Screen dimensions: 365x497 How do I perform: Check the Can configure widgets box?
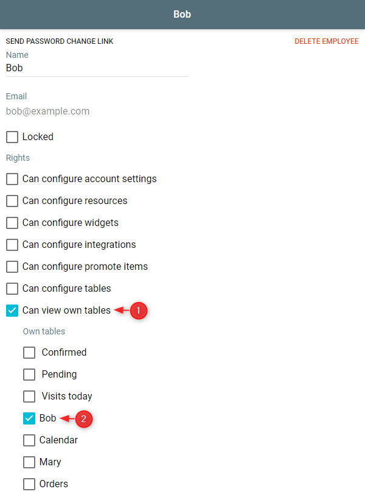pos(12,223)
